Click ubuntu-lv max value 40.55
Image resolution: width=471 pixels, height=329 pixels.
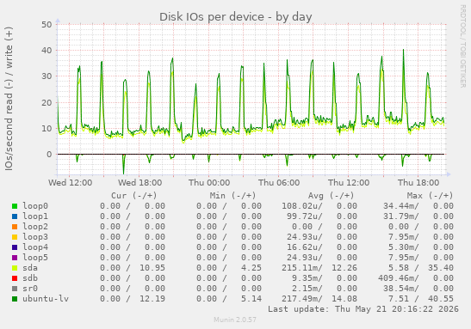coord(441,299)
